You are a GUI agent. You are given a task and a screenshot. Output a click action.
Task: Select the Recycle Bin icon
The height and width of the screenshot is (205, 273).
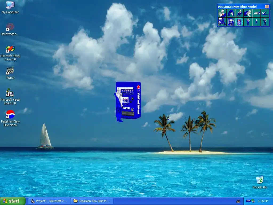(x=260, y=182)
